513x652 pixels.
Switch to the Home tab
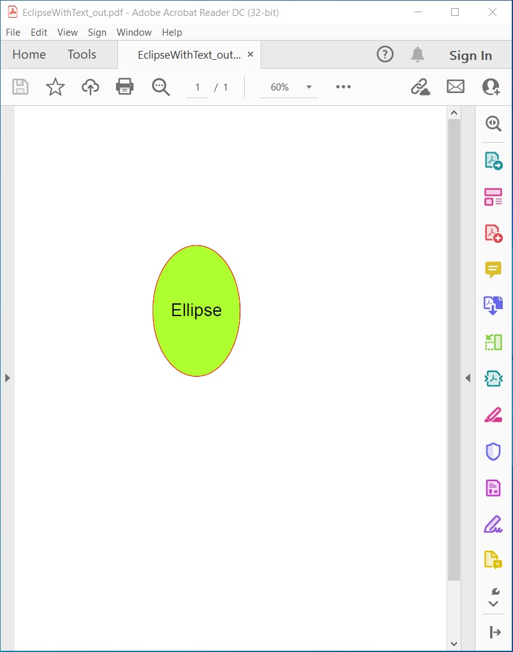point(28,54)
